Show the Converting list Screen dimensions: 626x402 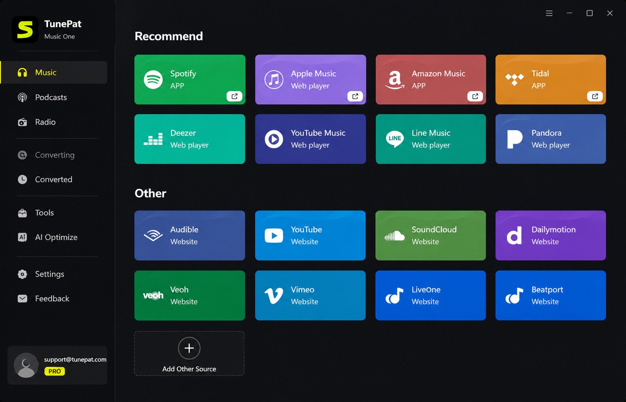(54, 155)
